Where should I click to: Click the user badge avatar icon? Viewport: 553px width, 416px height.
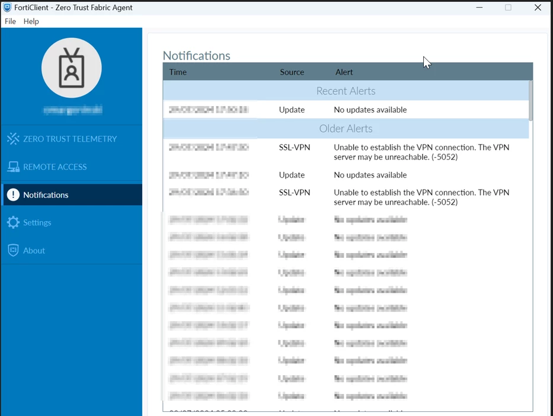pos(72,68)
